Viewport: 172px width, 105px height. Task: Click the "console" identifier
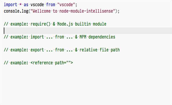(x=12, y=11)
